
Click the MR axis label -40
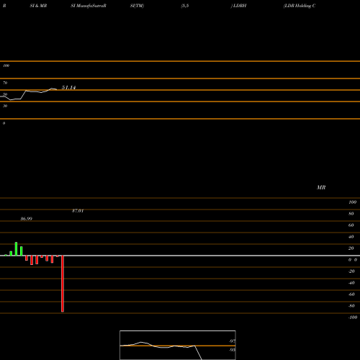(351, 283)
